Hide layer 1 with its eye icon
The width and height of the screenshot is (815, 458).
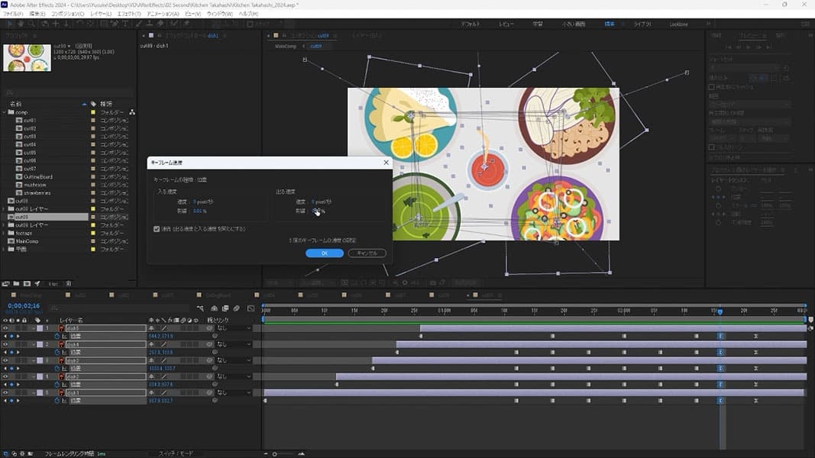[5, 328]
